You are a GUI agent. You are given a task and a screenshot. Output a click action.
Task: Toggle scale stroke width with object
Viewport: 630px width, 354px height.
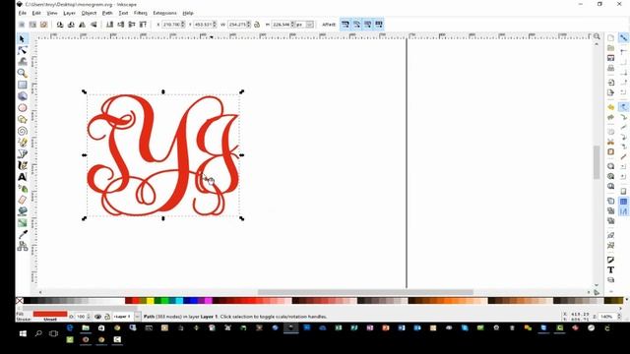[x=346, y=25]
